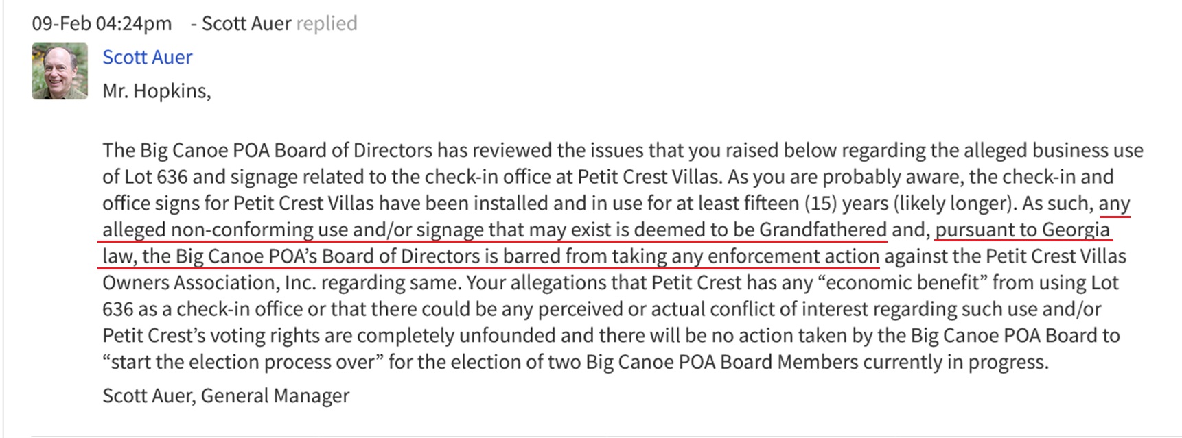Click the gray "replied" label
Viewport: 1182px width, 438px height.
326,23
